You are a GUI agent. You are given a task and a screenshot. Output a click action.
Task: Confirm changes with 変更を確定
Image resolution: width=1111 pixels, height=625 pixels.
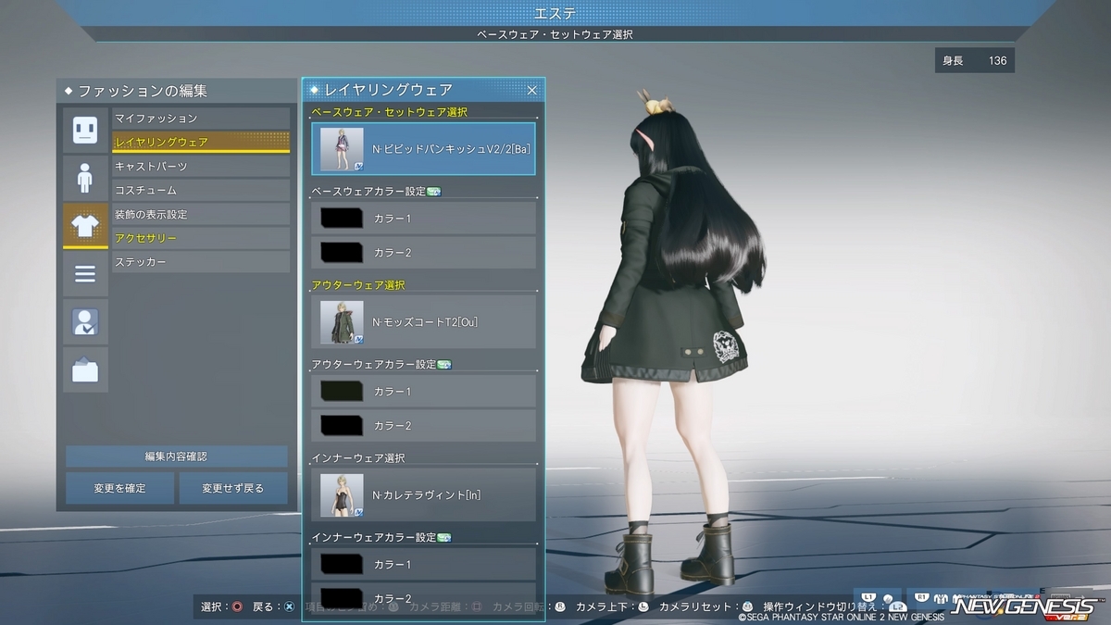coord(119,488)
